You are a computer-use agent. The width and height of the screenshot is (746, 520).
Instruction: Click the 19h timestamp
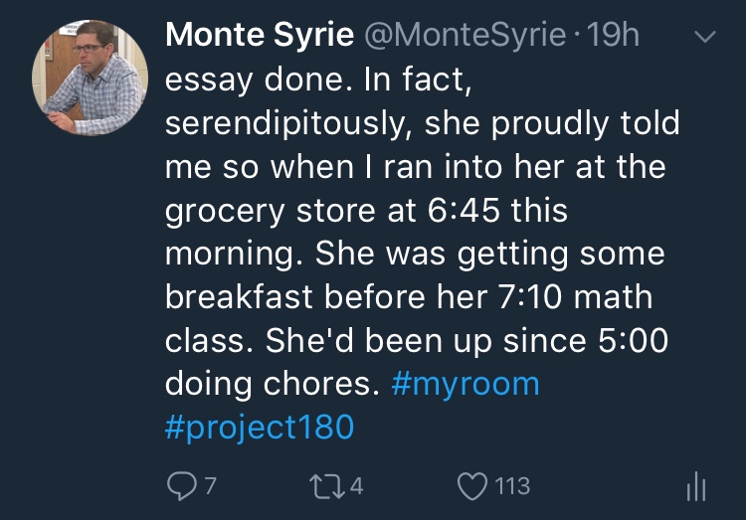(x=613, y=35)
